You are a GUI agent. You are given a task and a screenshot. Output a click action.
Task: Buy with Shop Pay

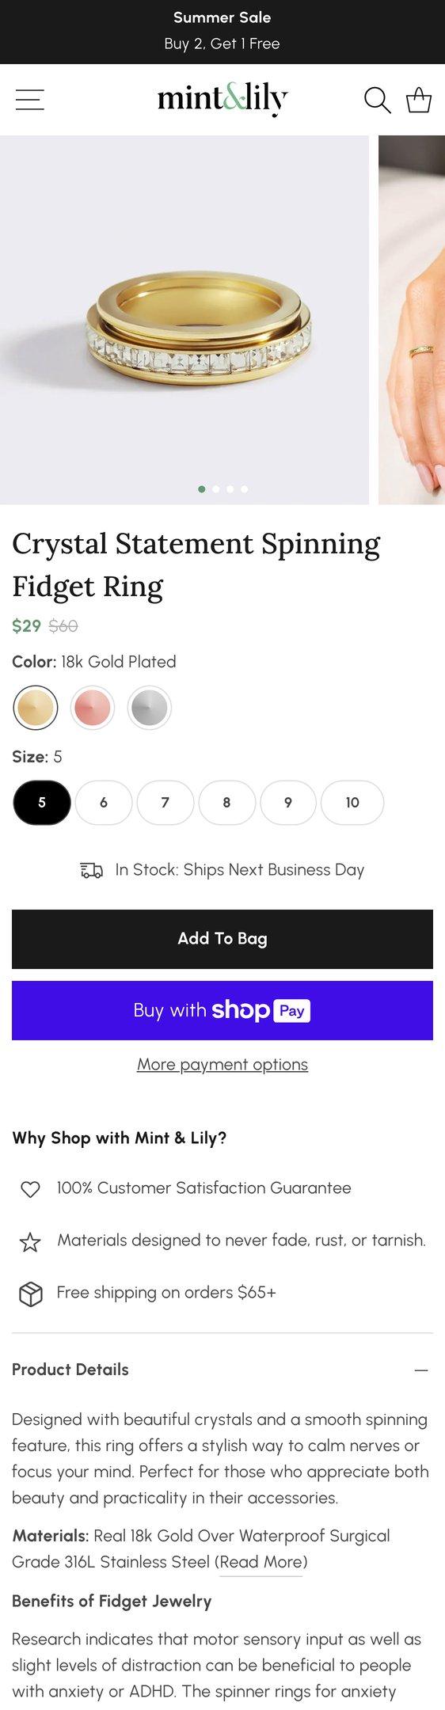[222, 1010]
